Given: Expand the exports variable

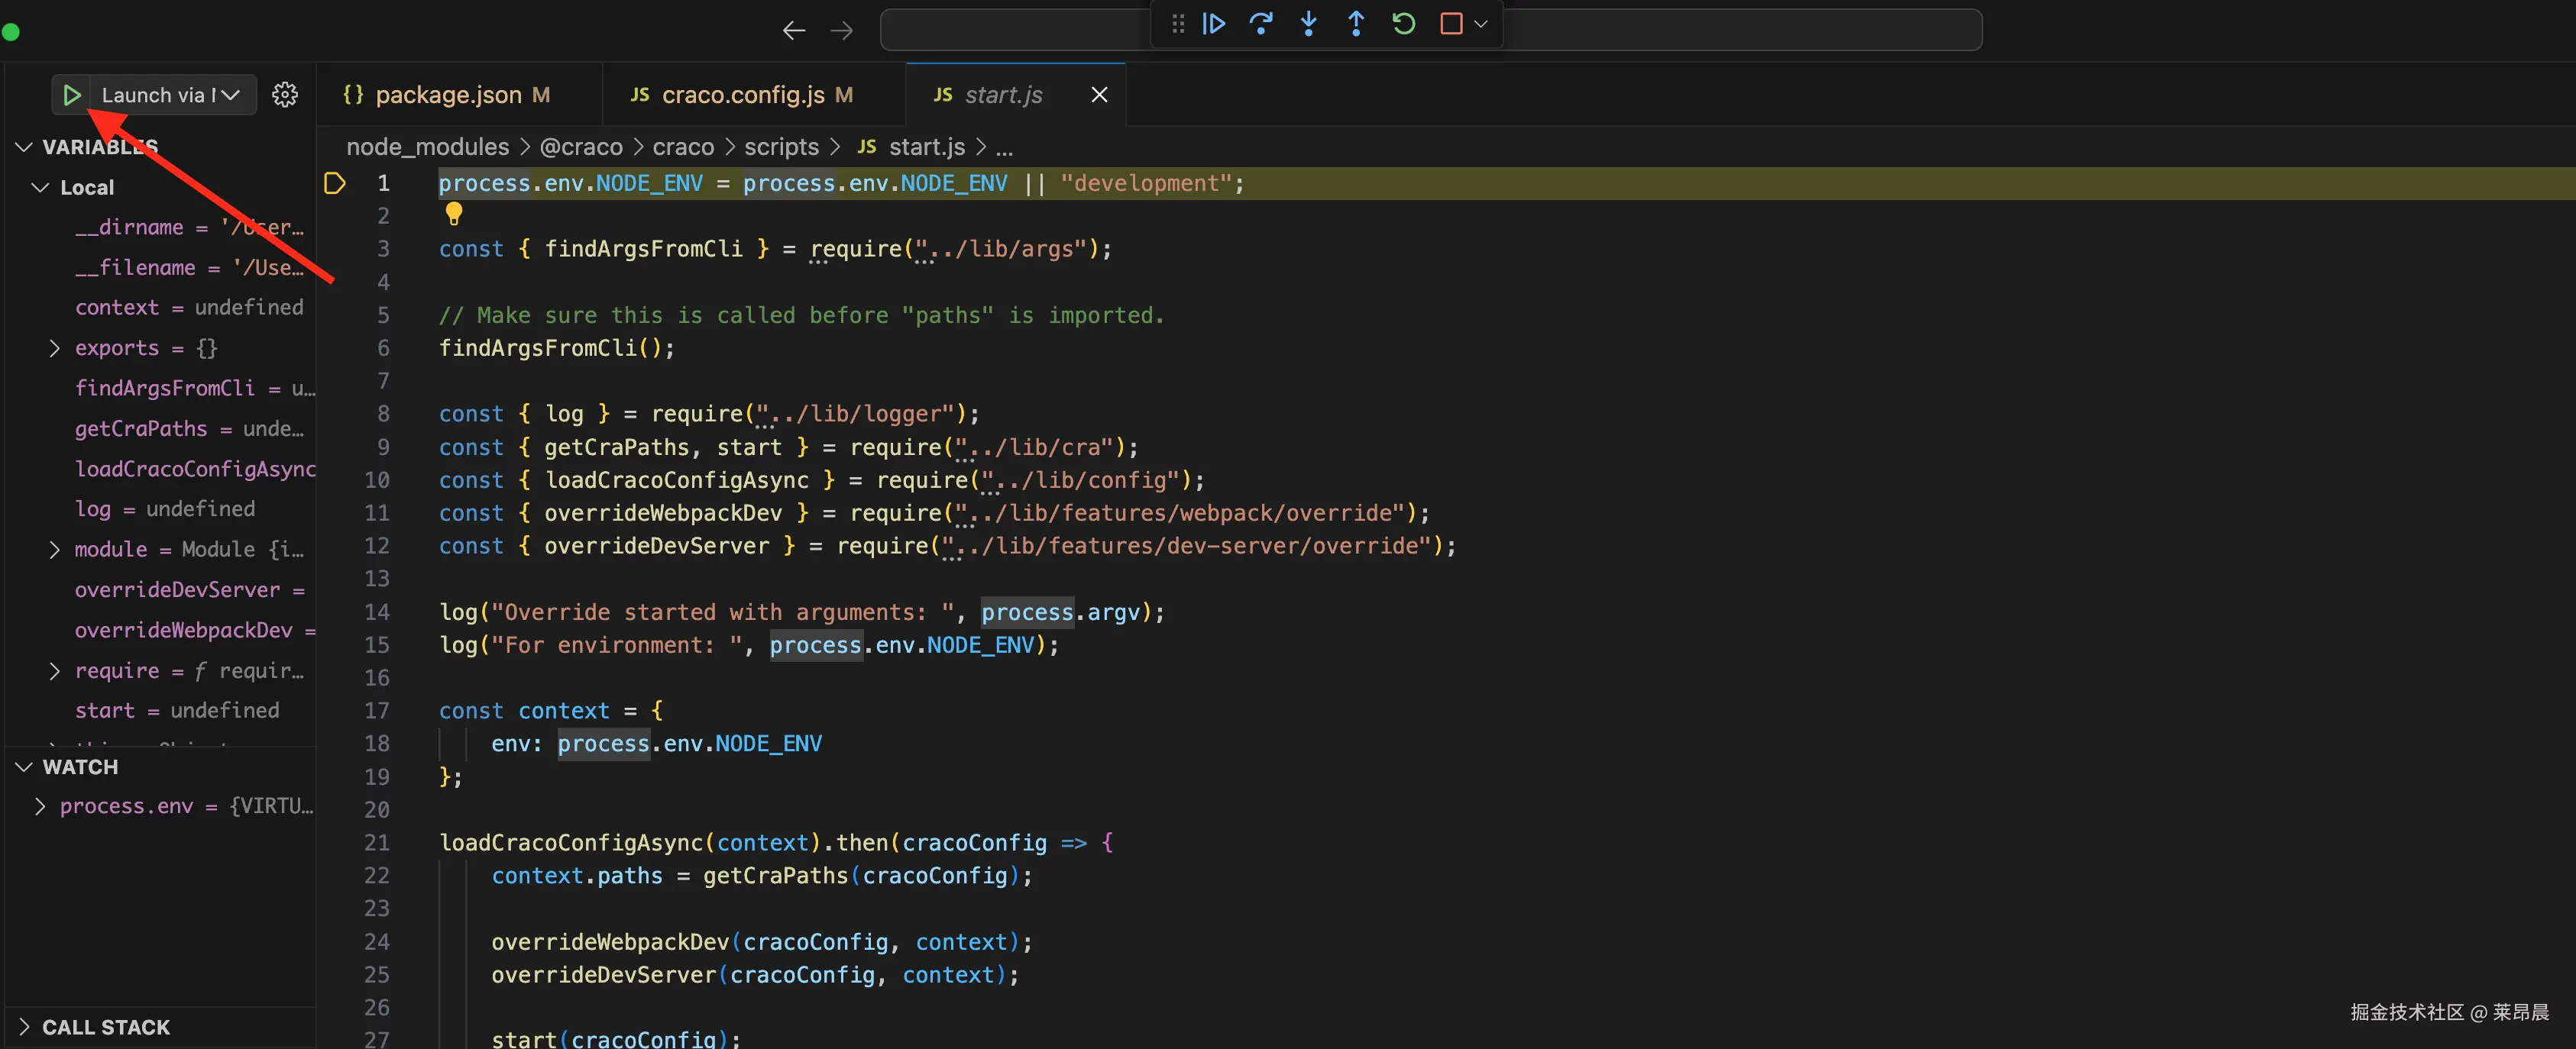Looking at the screenshot, I should [x=55, y=347].
